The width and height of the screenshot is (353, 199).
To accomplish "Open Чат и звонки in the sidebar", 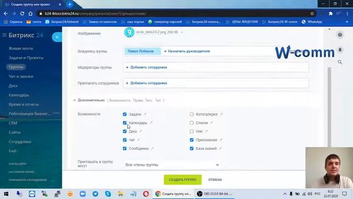I will (x=21, y=76).
